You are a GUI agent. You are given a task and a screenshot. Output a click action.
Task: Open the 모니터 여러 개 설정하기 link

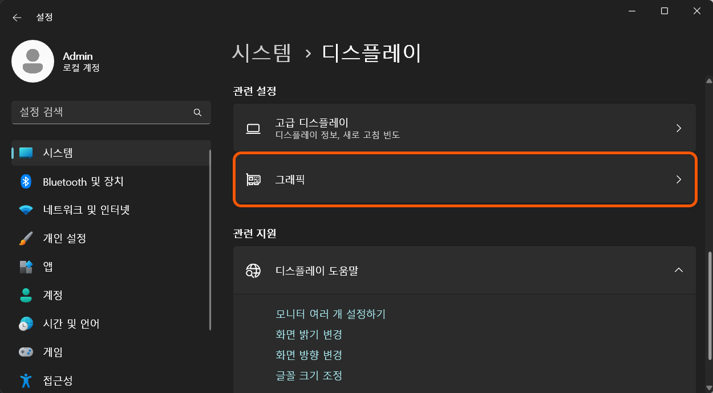pos(330,314)
